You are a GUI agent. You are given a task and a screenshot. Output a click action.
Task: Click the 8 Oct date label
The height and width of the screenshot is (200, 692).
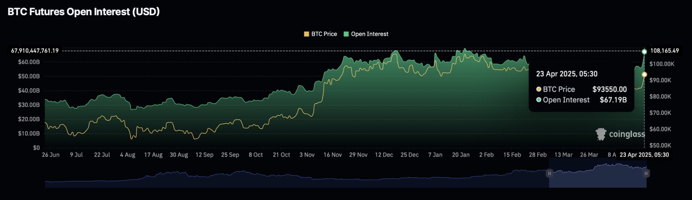[x=256, y=155]
